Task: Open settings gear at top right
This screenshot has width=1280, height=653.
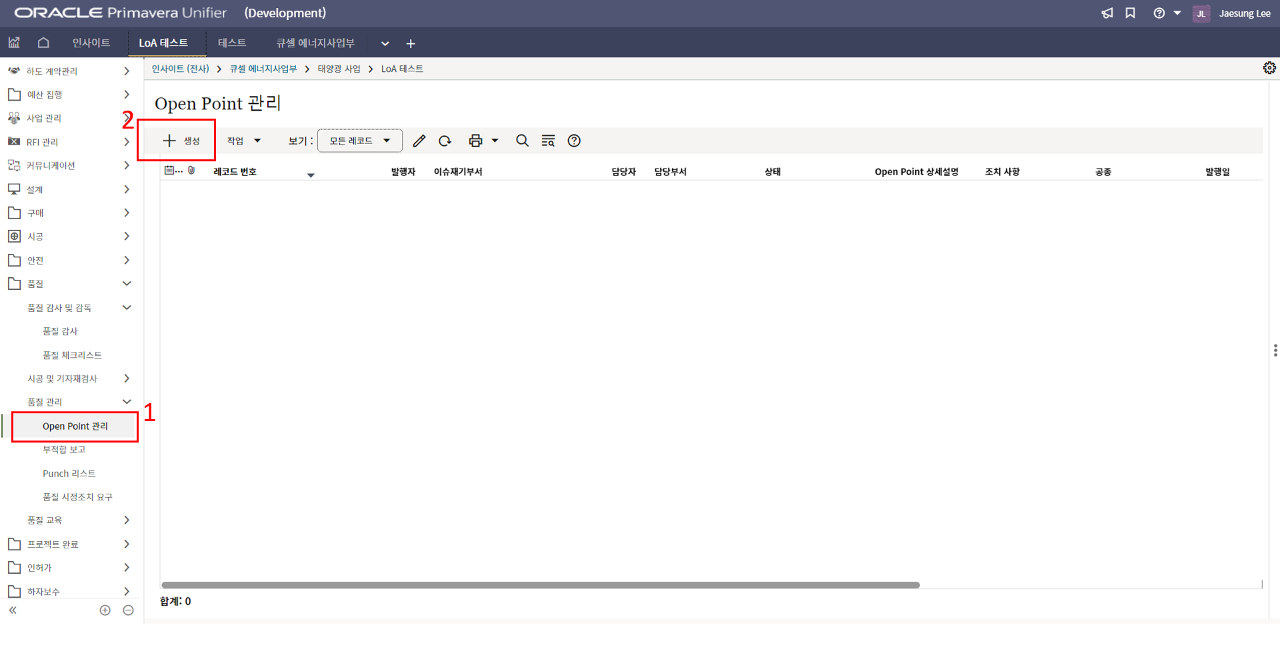Action: tap(1269, 68)
